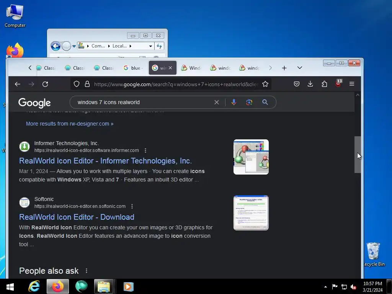The width and height of the screenshot is (392, 294).
Task: Click the site padlock icon
Action: [87, 84]
